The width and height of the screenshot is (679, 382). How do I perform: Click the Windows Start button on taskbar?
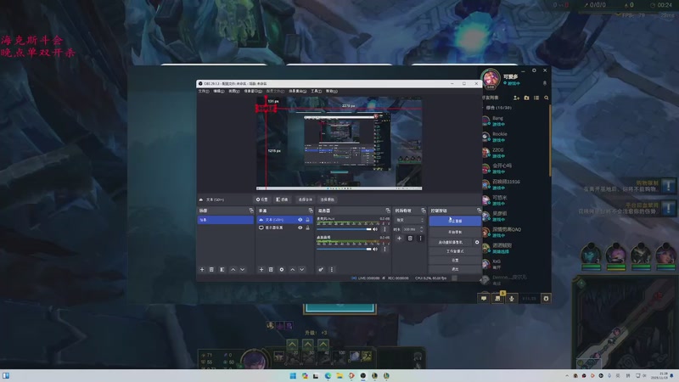[293, 375]
